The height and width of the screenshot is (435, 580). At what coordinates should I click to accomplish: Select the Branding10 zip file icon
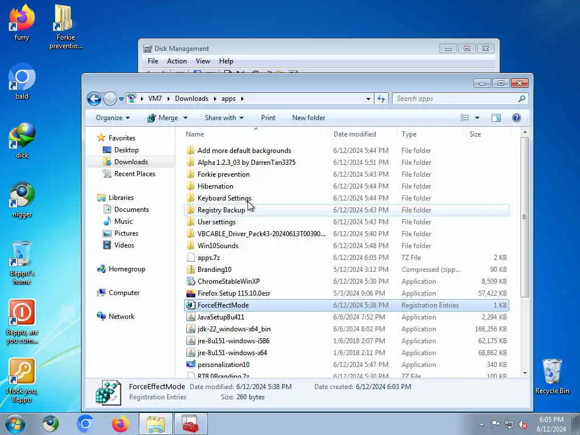point(190,269)
